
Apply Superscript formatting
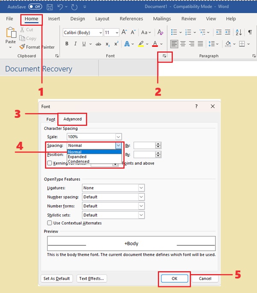116,44
